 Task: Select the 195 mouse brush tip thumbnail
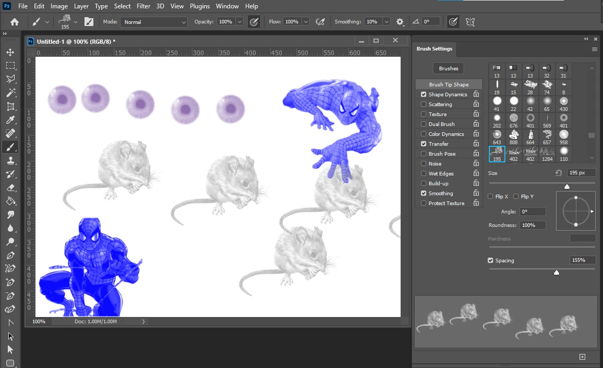(x=497, y=154)
